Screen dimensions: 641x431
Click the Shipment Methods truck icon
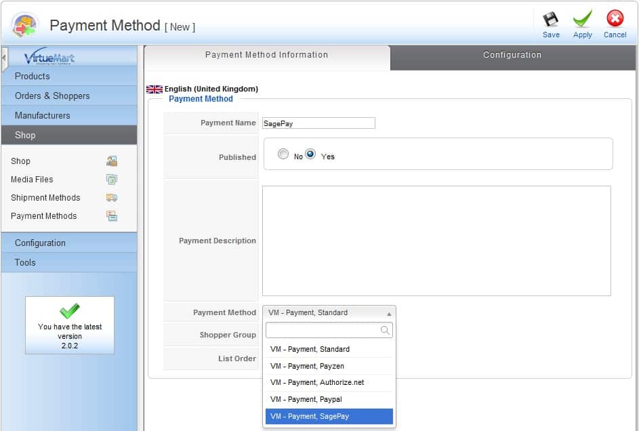[112, 197]
